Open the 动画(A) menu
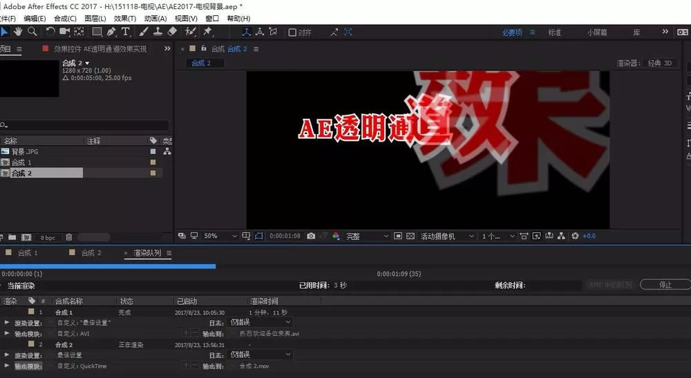The width and height of the screenshot is (691, 378). point(155,19)
